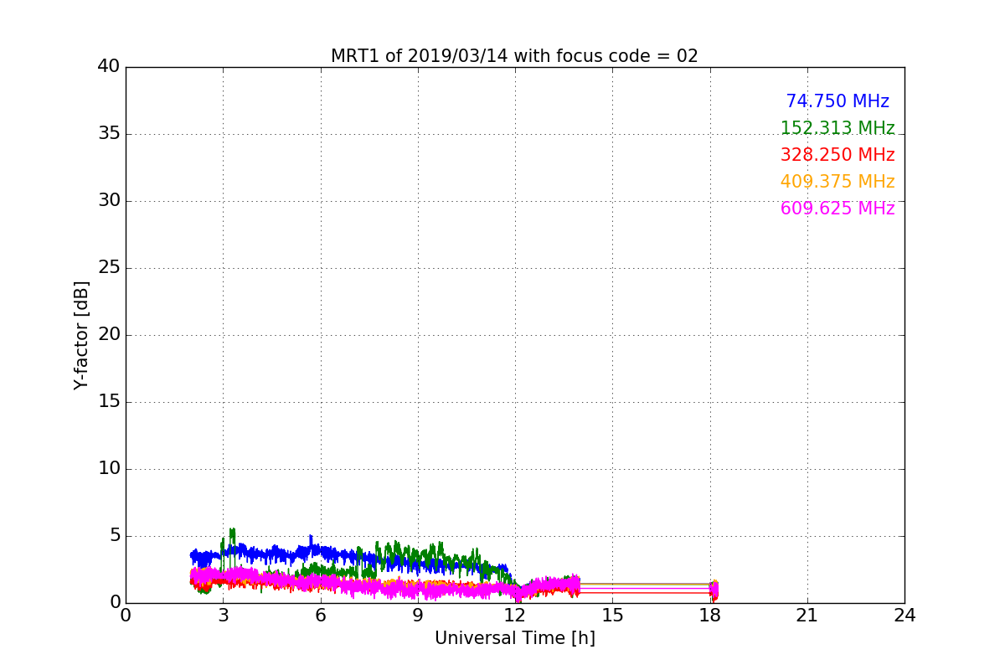Click y-axis tick label 30
This screenshot has height=670, width=1005.
pyautogui.click(x=109, y=201)
